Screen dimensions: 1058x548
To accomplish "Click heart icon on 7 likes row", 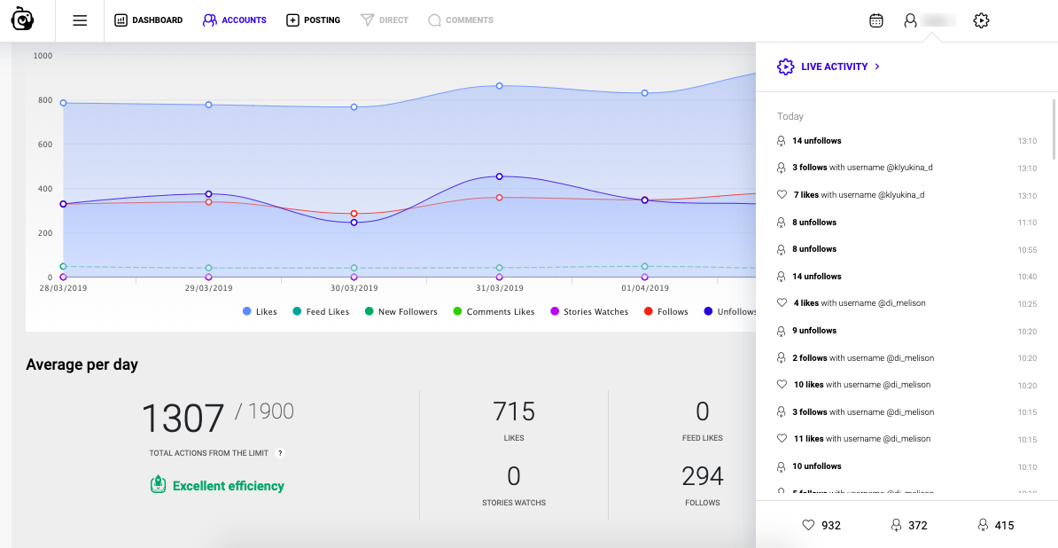I will 782,195.
